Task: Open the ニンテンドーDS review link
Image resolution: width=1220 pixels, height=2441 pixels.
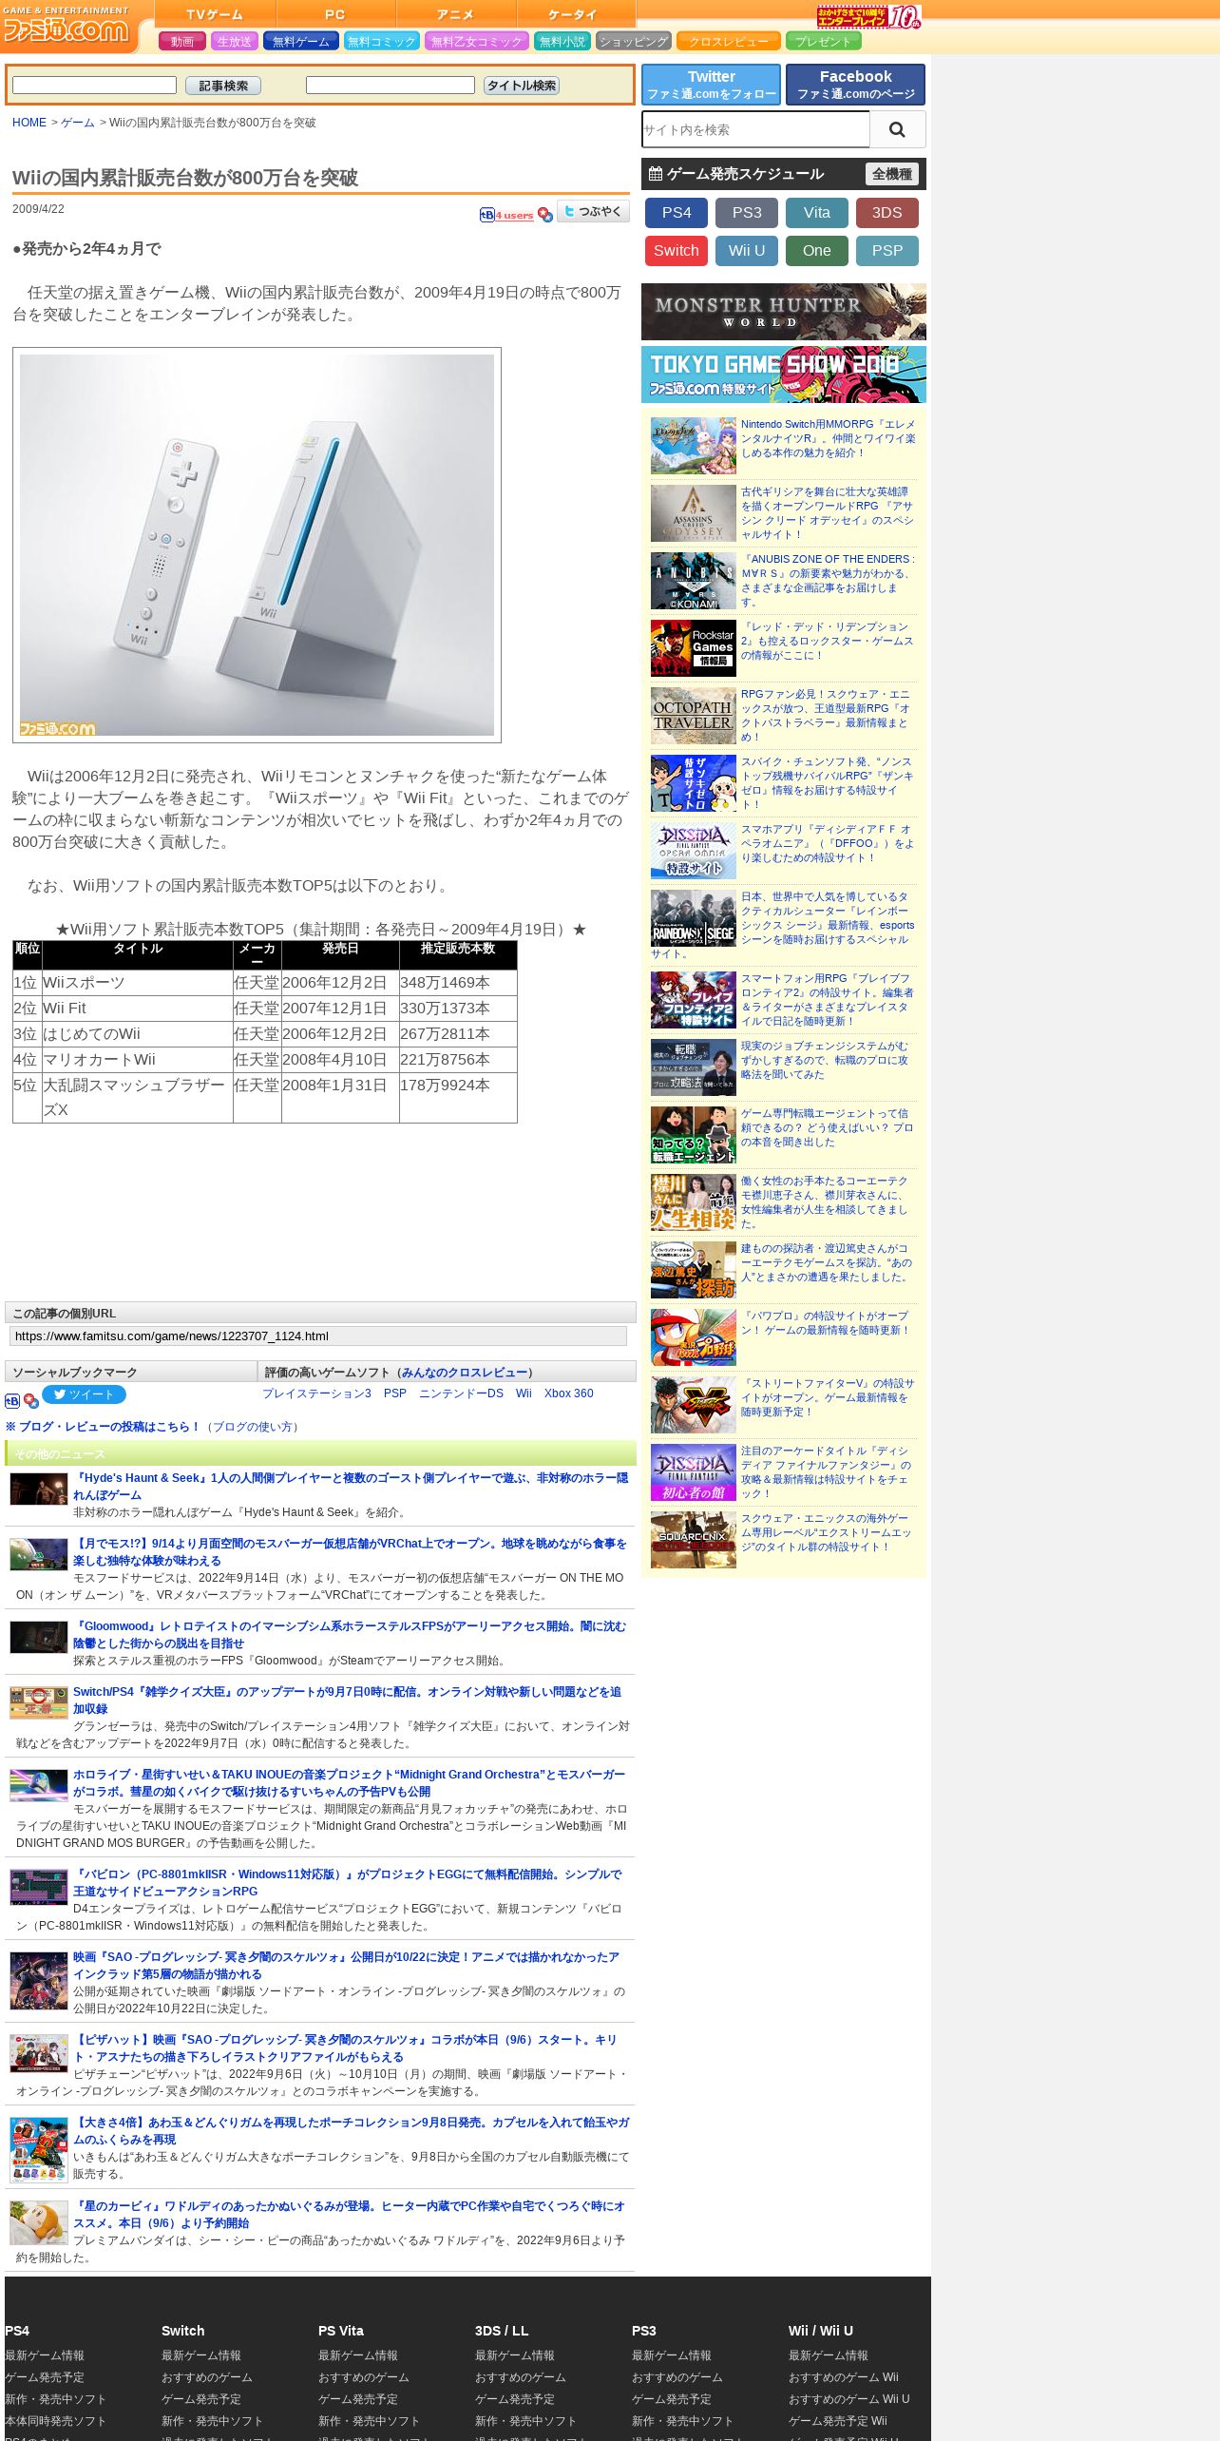Action: point(461,1393)
